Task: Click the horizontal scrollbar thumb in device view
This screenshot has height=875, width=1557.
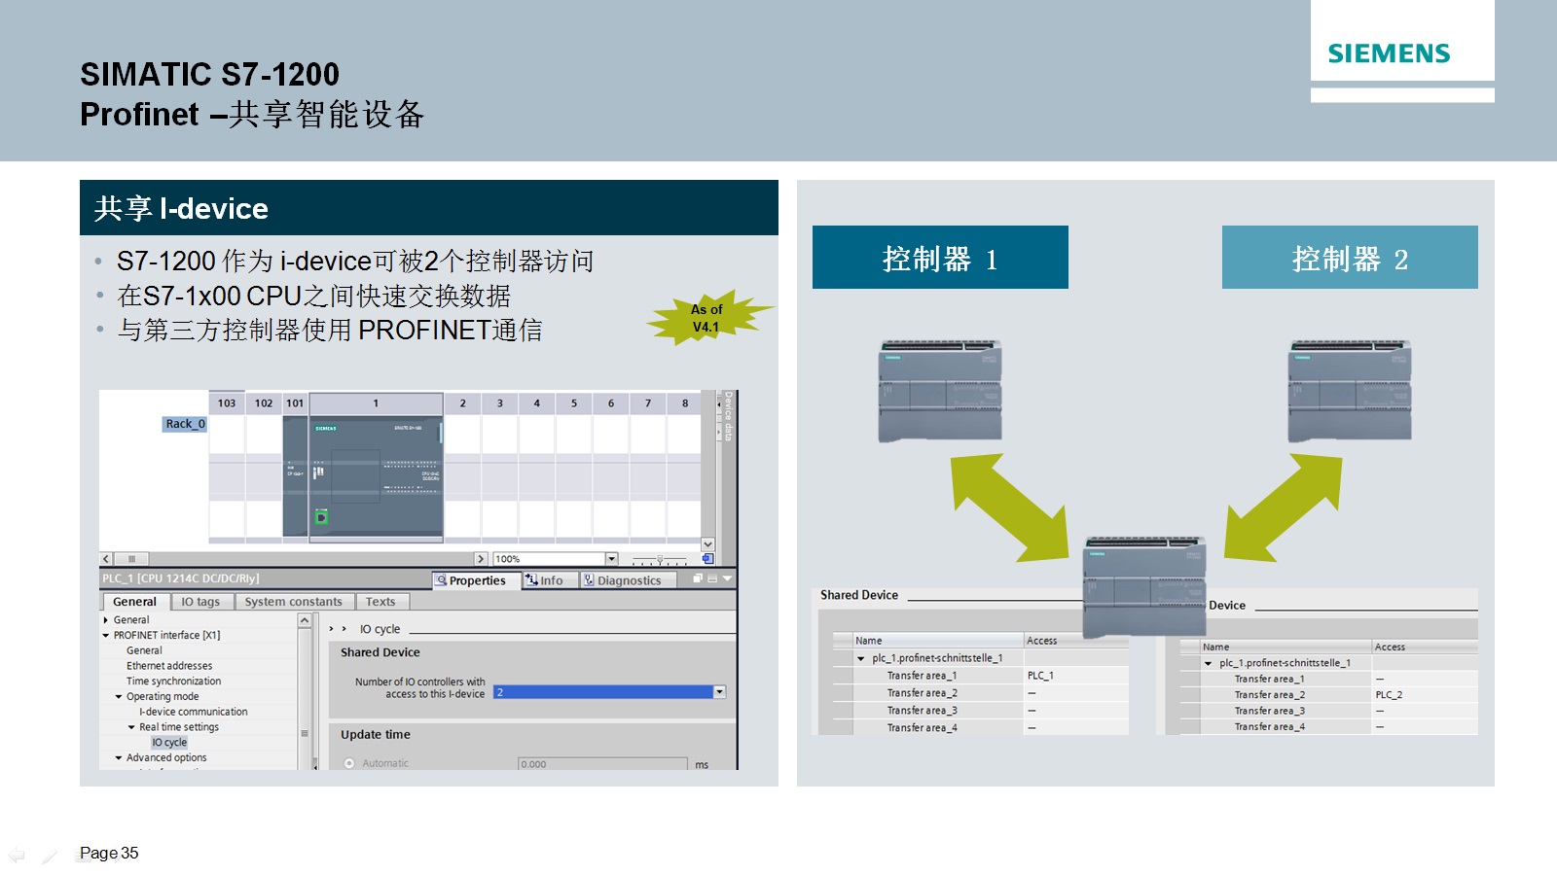Action: click(131, 559)
